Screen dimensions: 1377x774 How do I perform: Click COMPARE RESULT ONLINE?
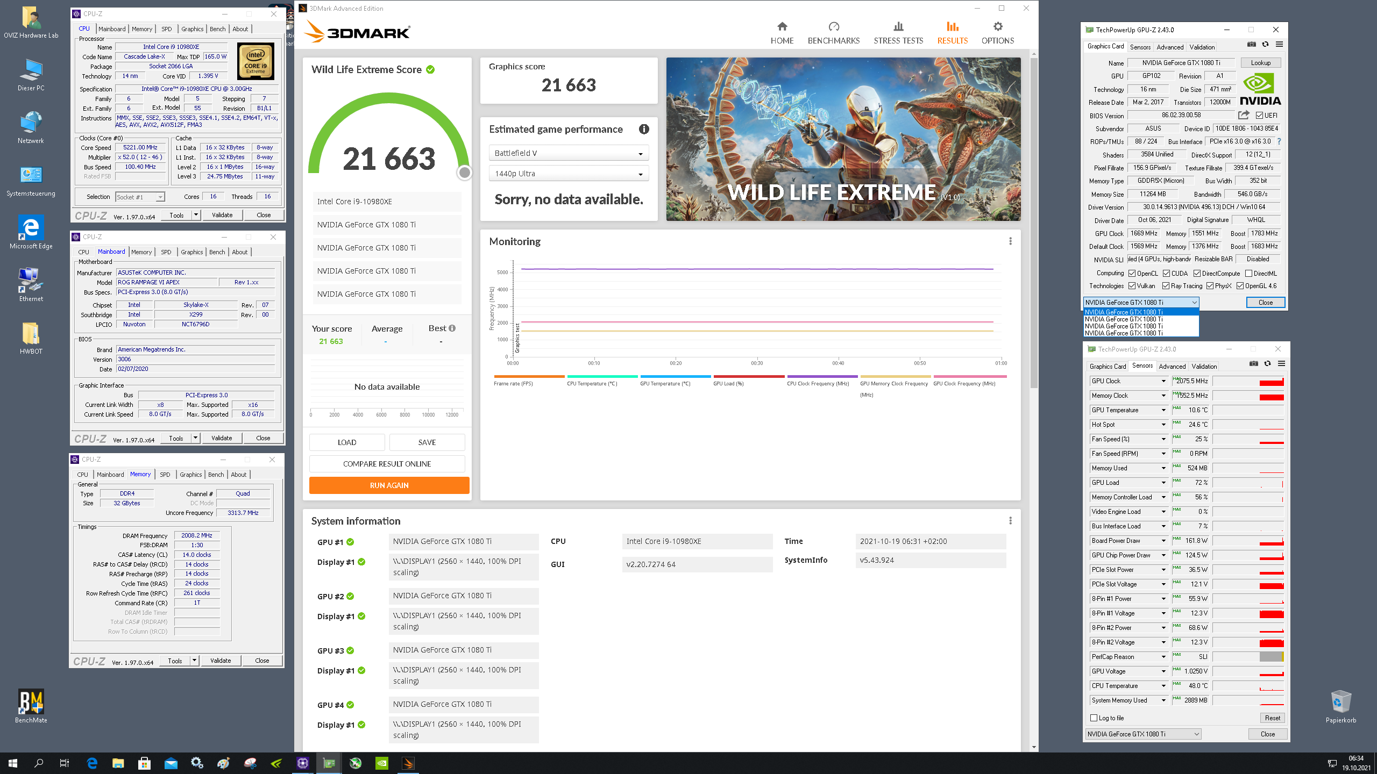click(x=387, y=464)
